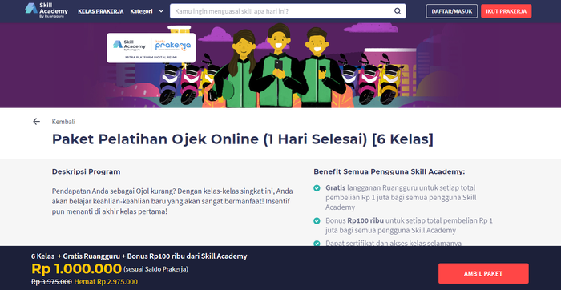This screenshot has width=561, height=290.
Task: Click the DAFTAR/MASUK button
Action: coord(451,11)
